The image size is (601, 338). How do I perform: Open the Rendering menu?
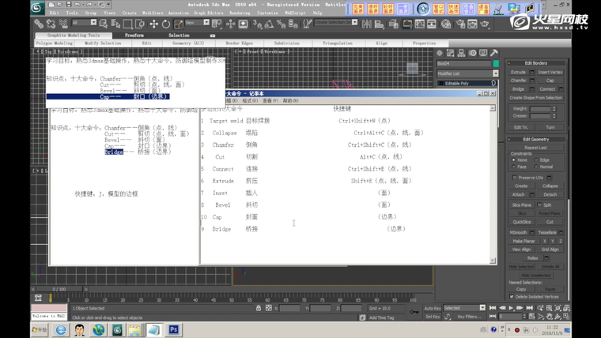(x=239, y=13)
